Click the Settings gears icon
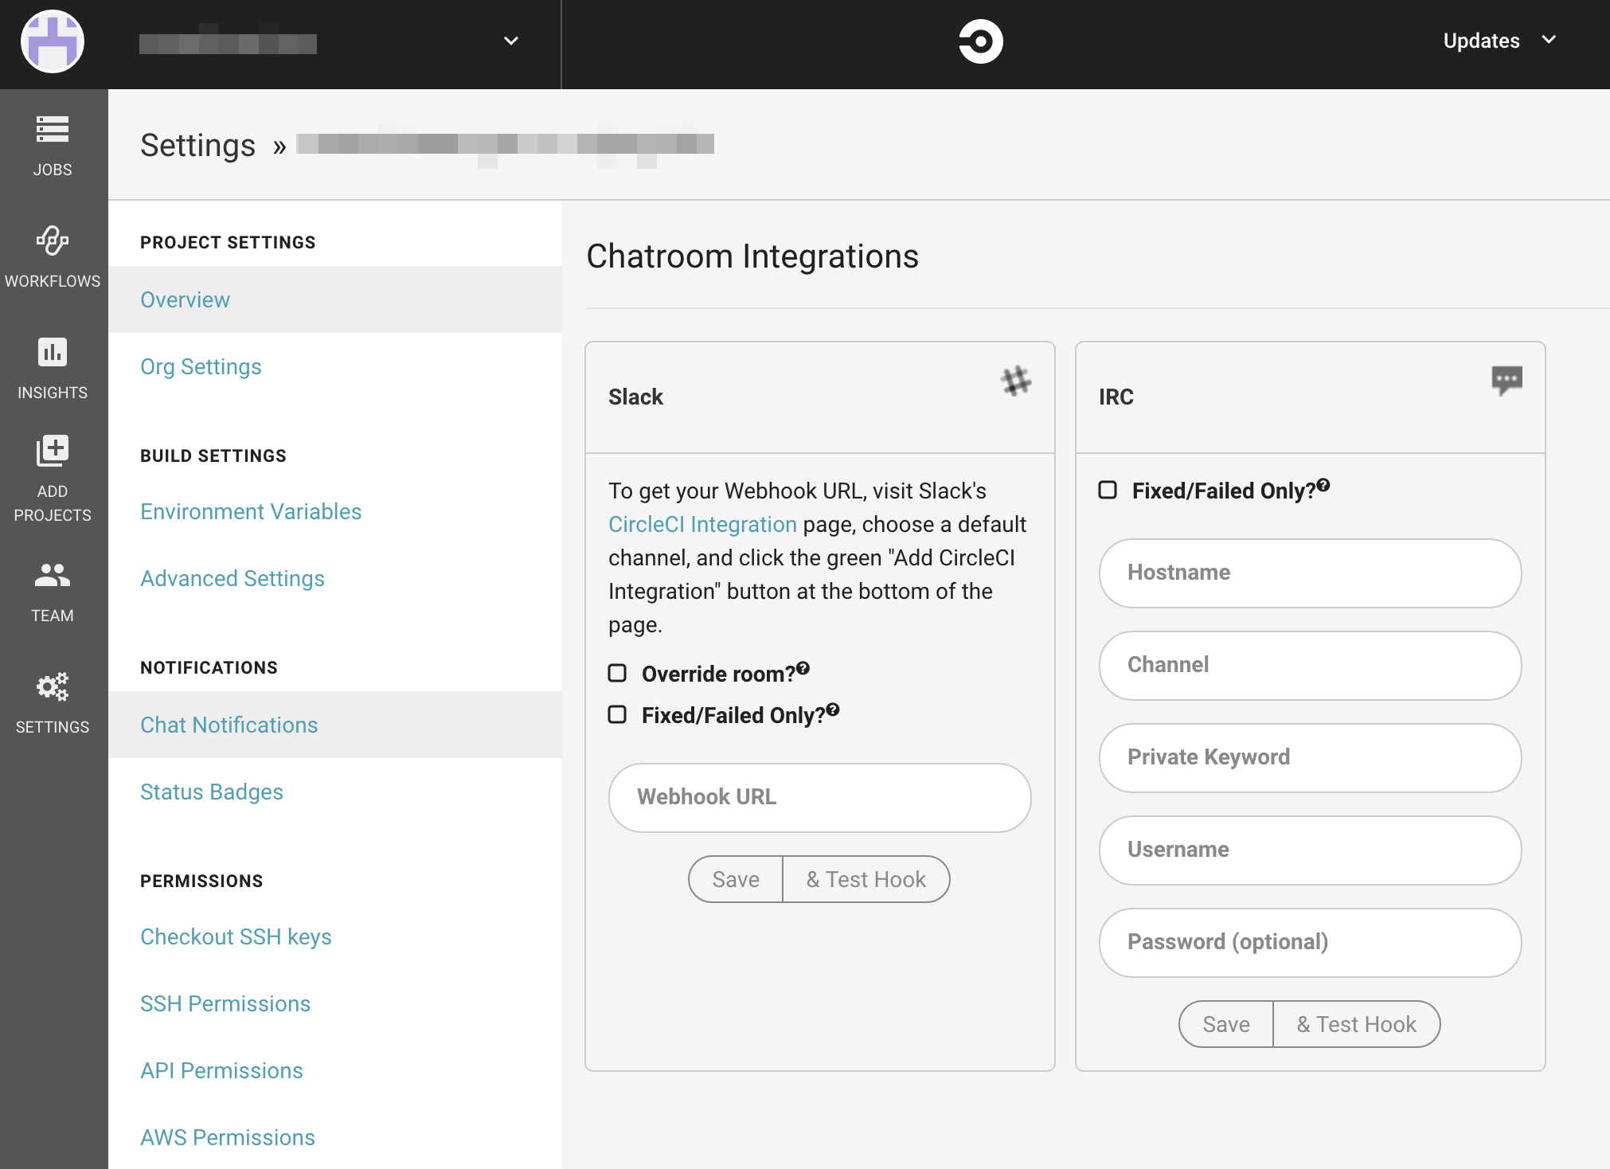The image size is (1610, 1169). pos(53,686)
